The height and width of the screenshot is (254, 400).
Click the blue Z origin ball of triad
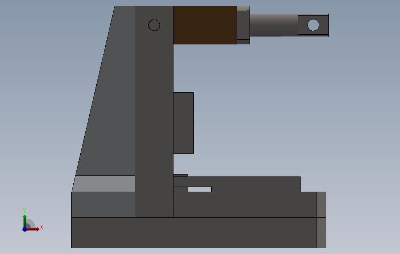pyautogui.click(x=25, y=229)
